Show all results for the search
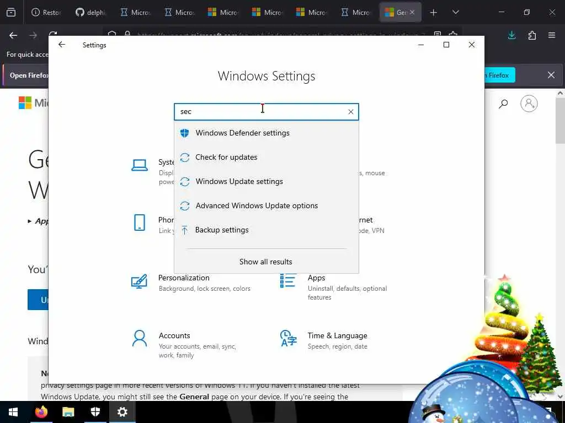 click(266, 262)
